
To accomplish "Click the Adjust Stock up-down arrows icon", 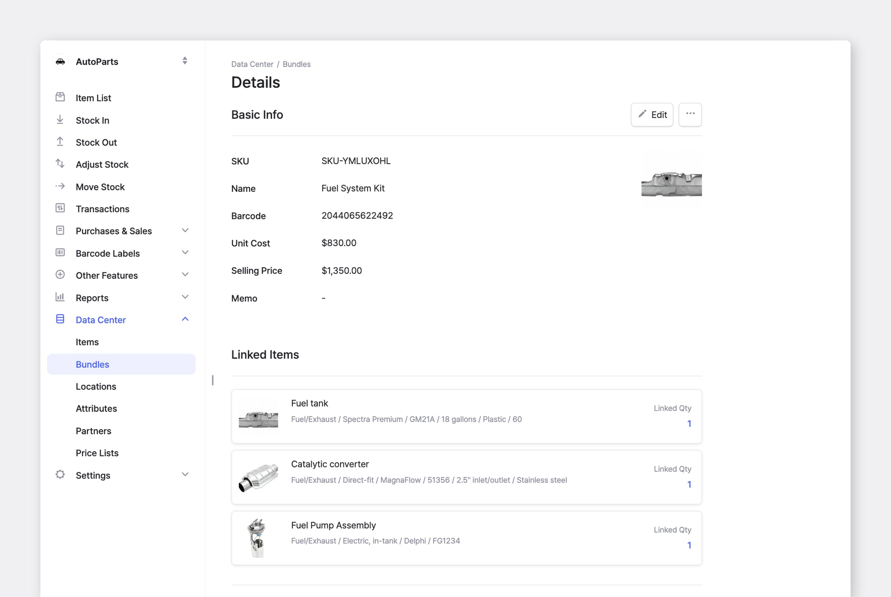I will (60, 163).
